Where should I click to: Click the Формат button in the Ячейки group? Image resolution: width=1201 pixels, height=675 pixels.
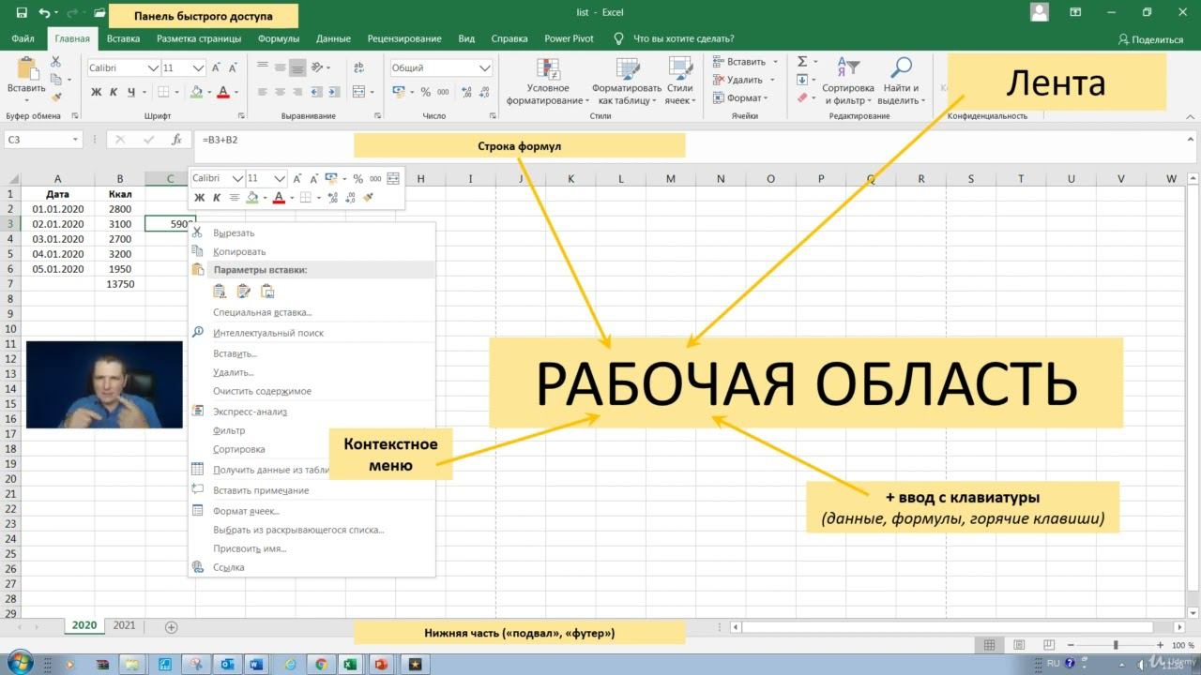tap(740, 97)
